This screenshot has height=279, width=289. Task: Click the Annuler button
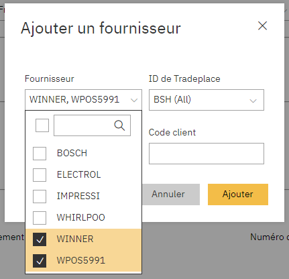click(x=171, y=194)
